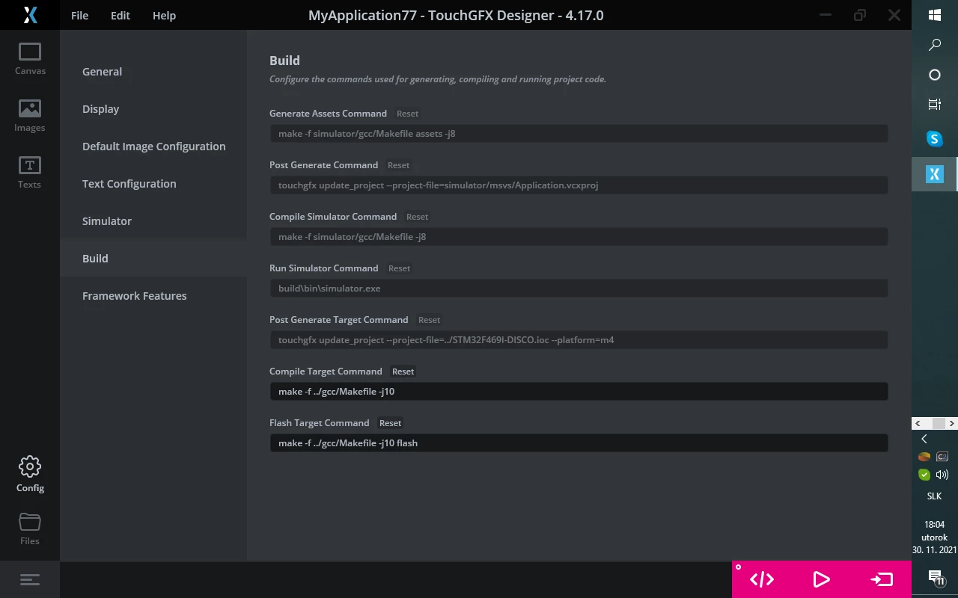Image resolution: width=958 pixels, height=598 pixels.
Task: Reset the Post Generate Target Command
Action: tap(430, 320)
